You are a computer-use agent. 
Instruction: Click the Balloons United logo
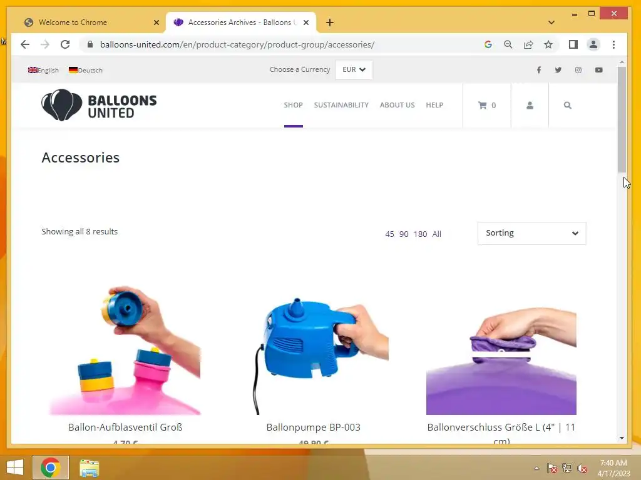pyautogui.click(x=99, y=105)
